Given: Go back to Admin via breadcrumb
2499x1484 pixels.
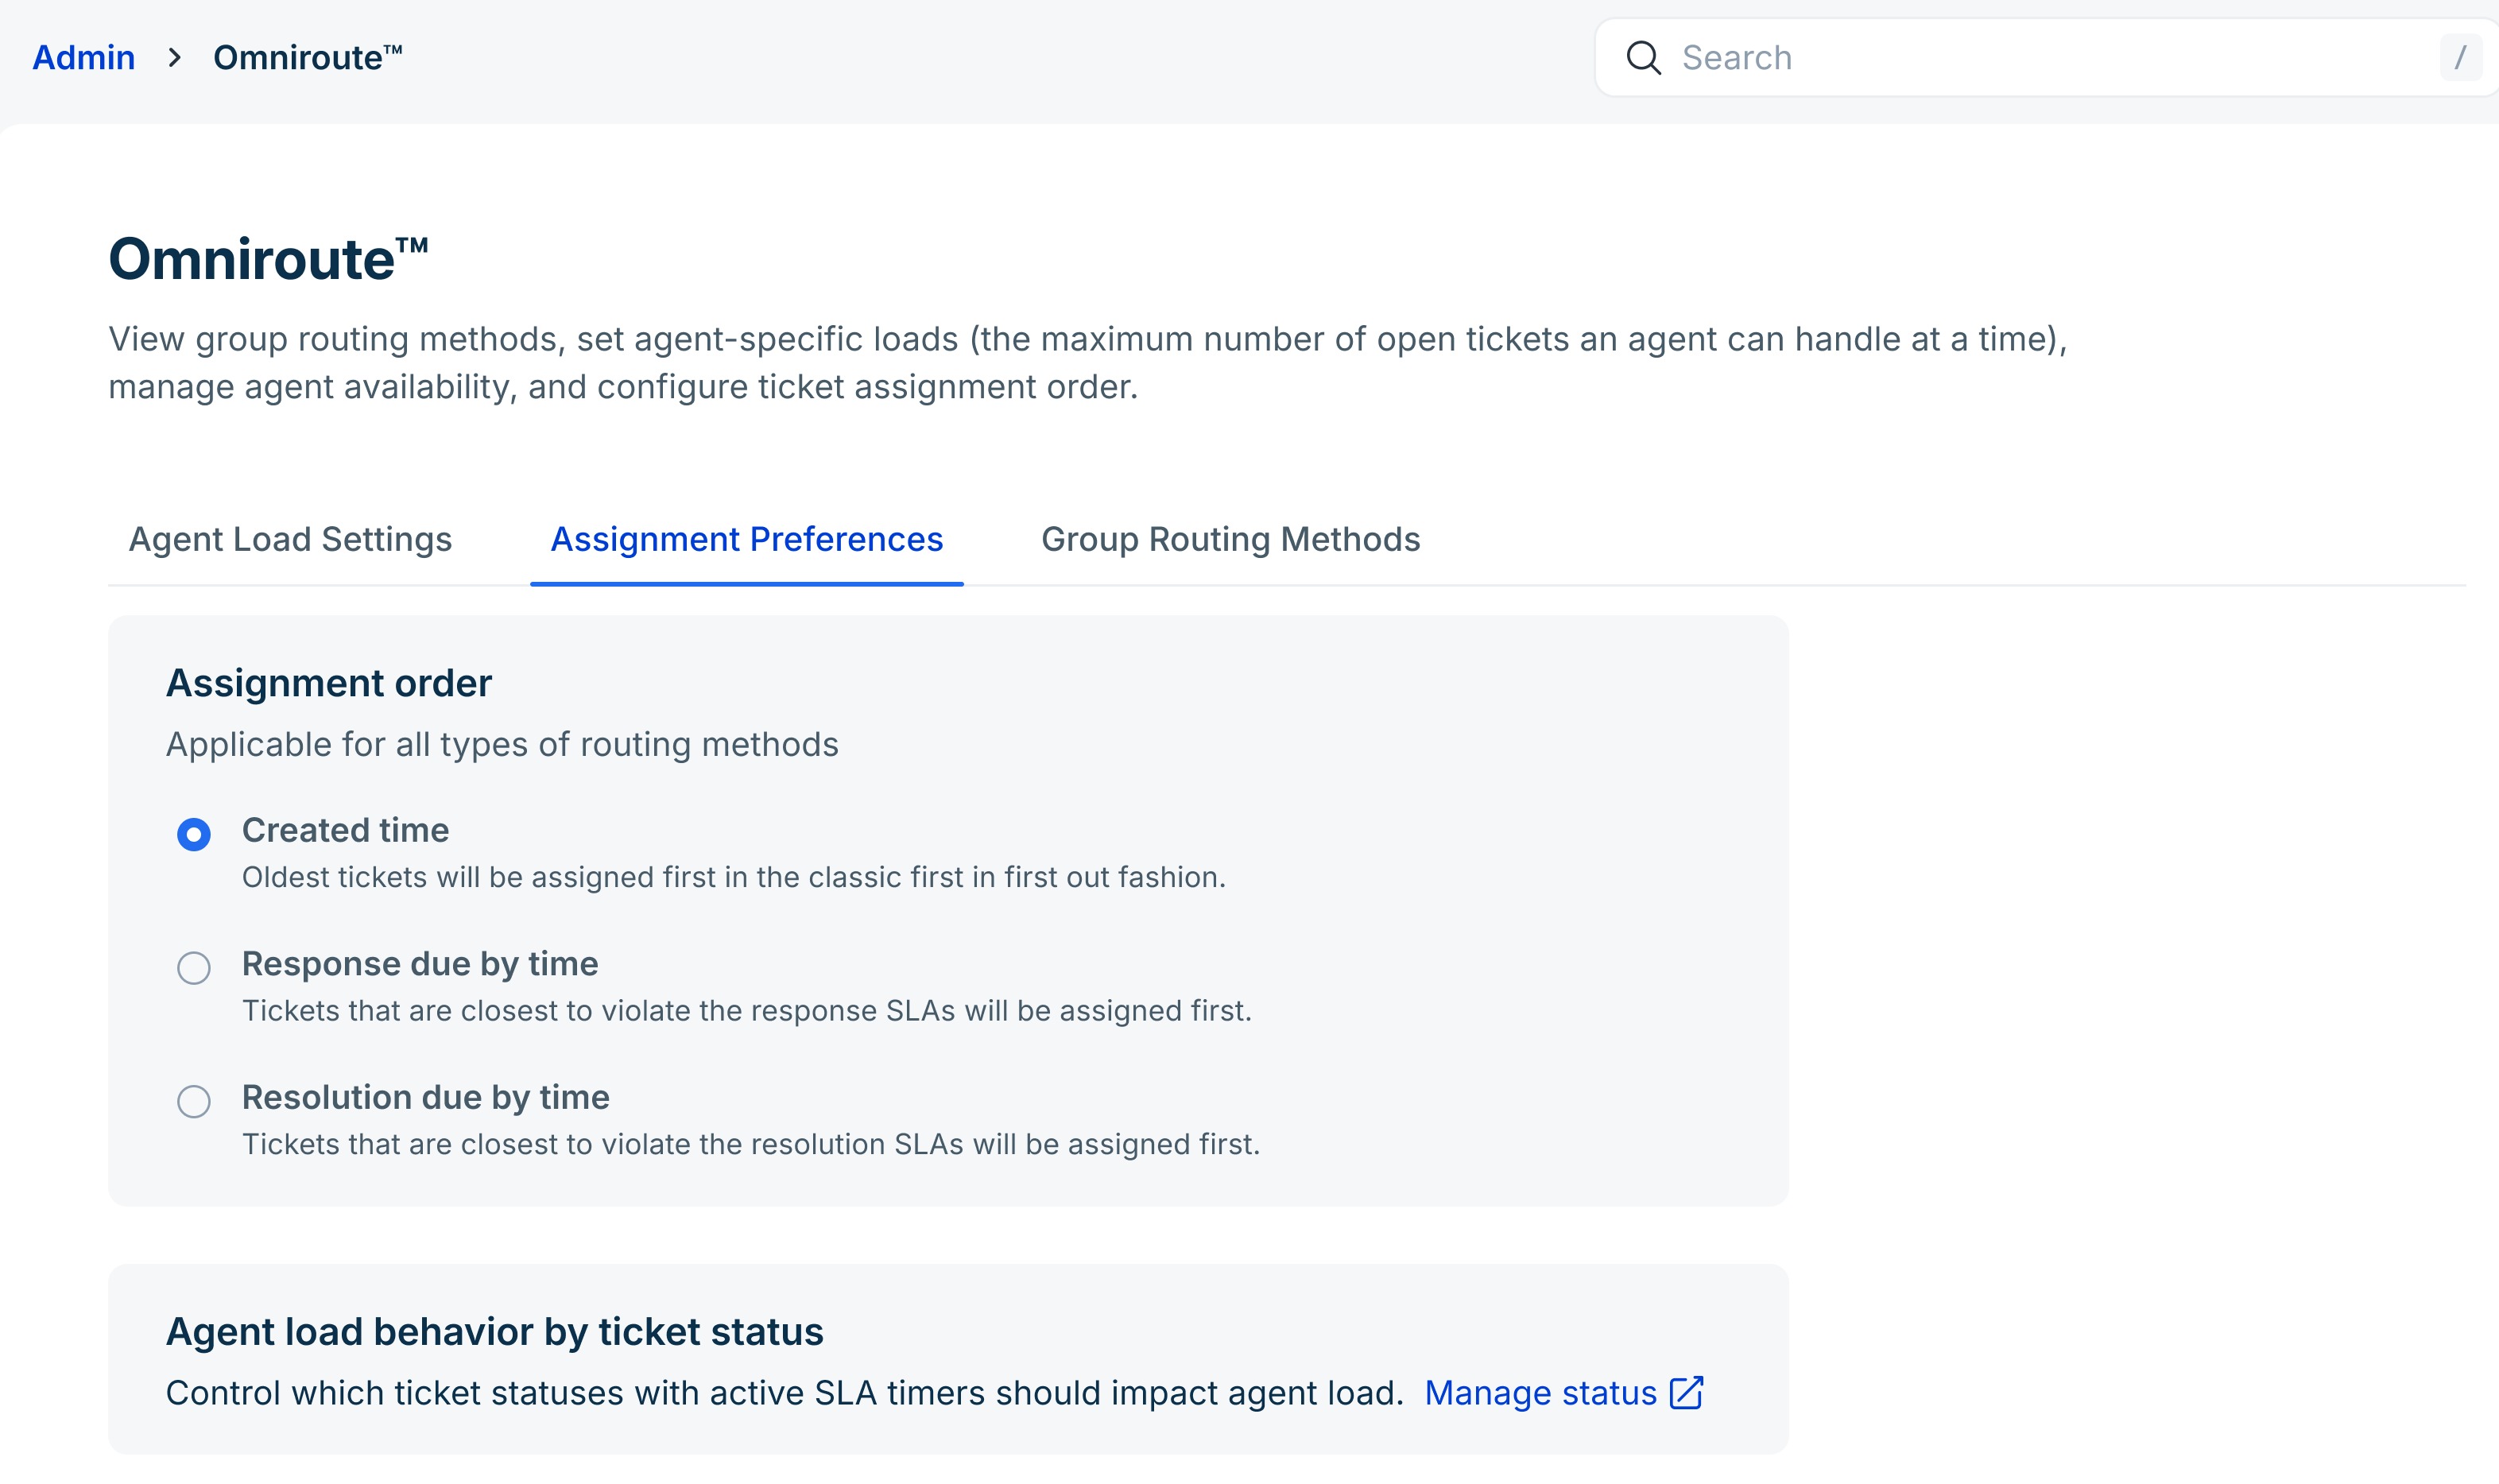Looking at the screenshot, I should [84, 58].
